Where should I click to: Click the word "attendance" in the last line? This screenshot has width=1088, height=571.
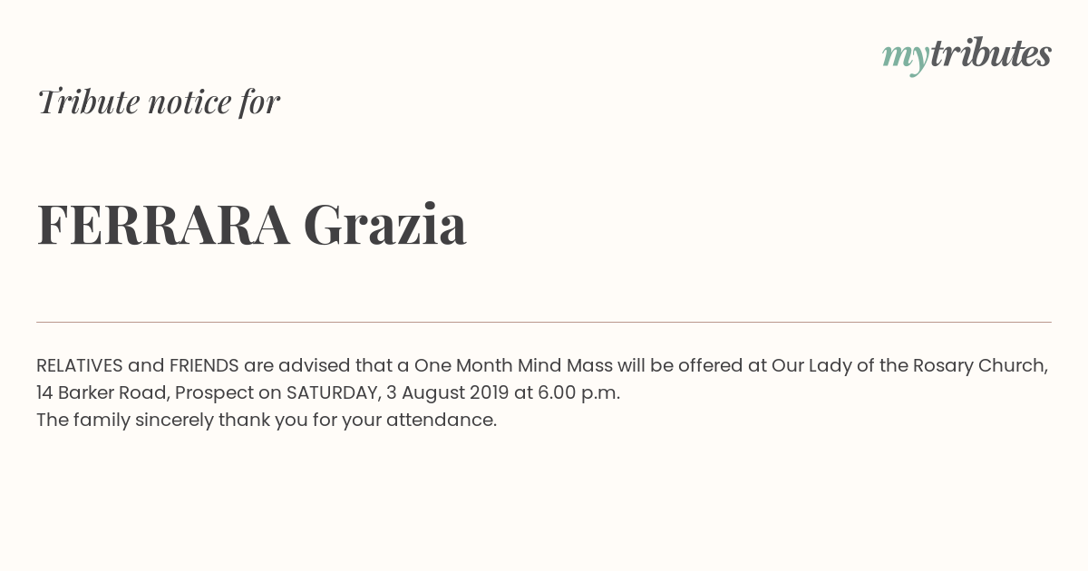pos(442,421)
